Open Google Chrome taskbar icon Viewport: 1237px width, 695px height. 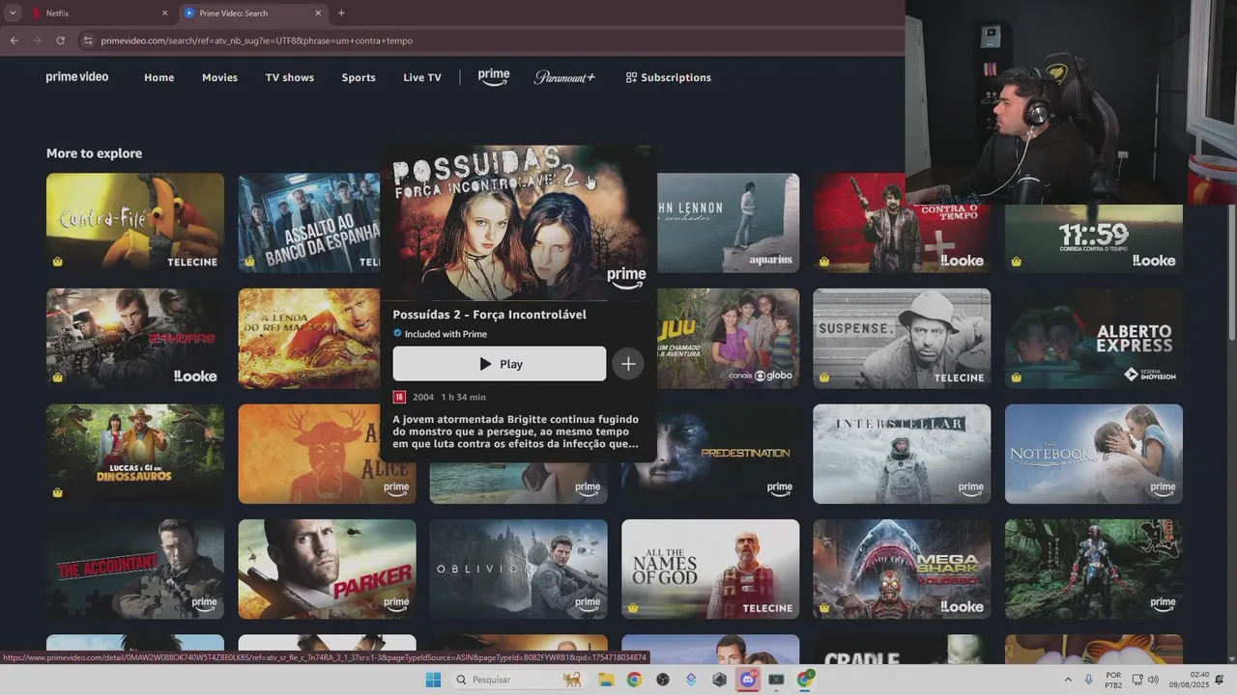coord(634,680)
